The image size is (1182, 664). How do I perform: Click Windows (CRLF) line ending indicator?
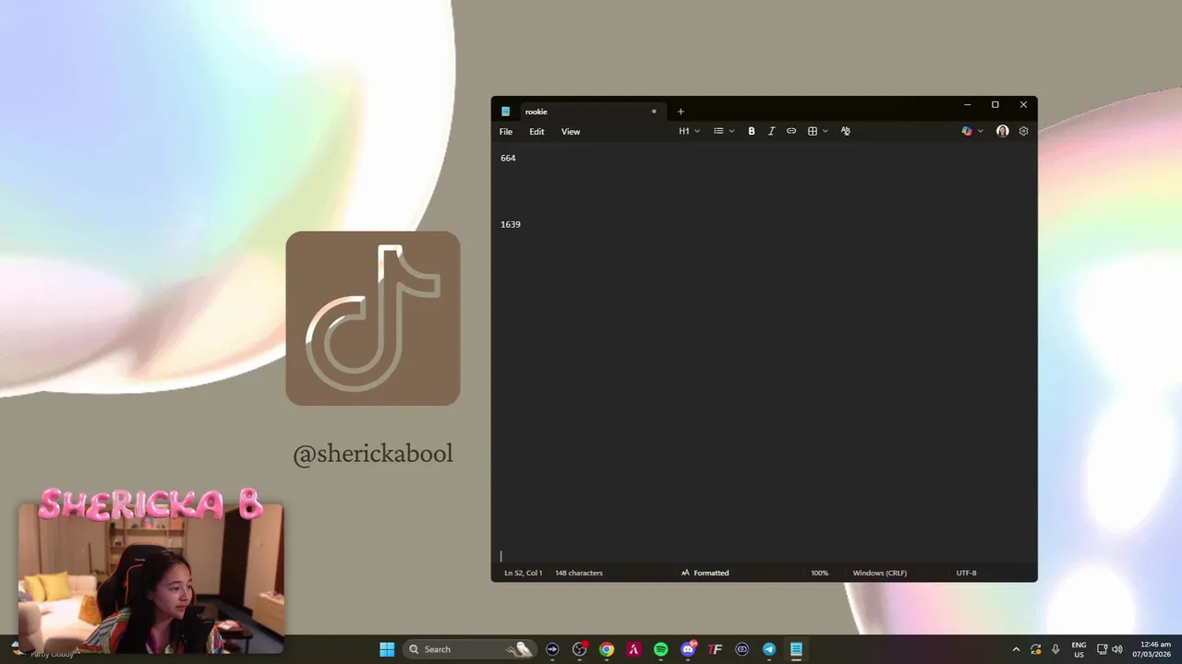(x=880, y=573)
